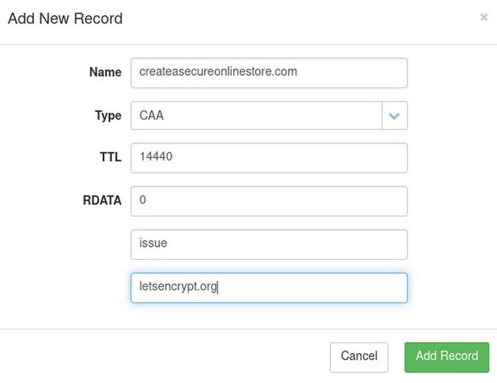Click the dropdown chevron beside CAA

pos(394,116)
